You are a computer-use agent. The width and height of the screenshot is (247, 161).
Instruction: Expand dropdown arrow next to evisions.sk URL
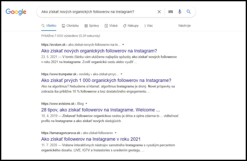86,104
